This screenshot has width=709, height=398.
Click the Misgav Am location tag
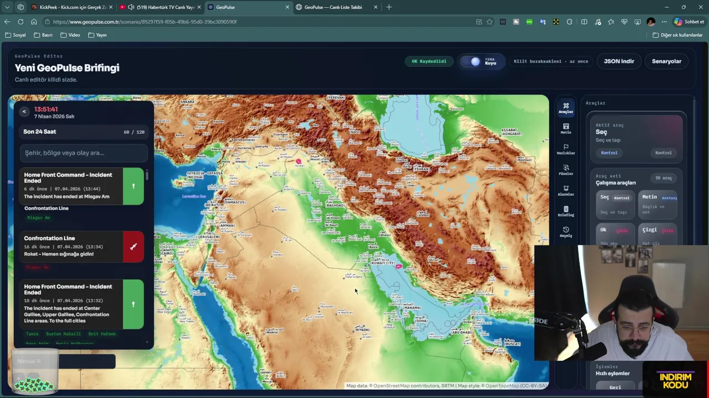[x=38, y=218]
